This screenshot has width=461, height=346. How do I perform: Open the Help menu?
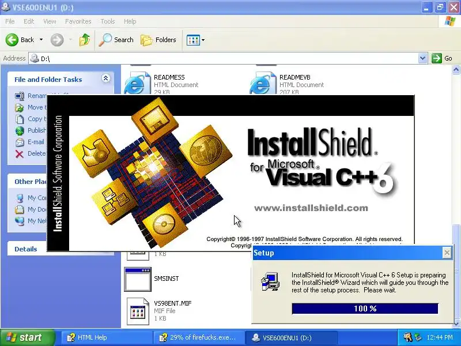[130, 21]
